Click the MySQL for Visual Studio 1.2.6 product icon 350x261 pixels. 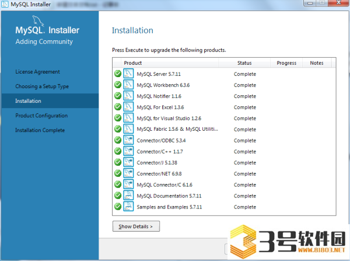point(128,118)
